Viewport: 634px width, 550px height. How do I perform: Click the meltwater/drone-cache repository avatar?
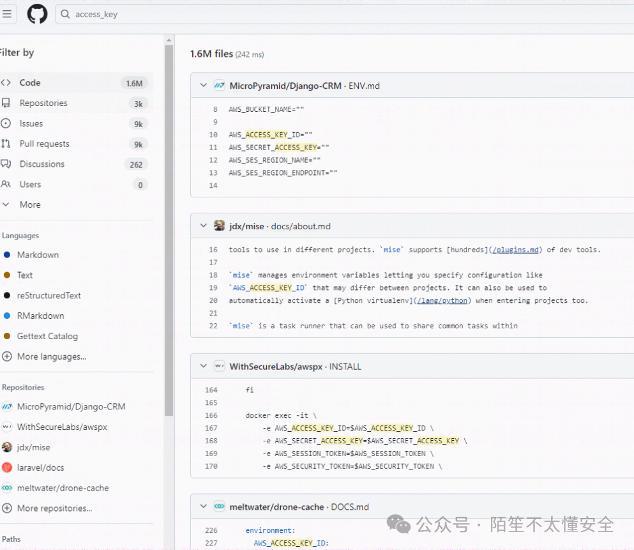coord(7,487)
